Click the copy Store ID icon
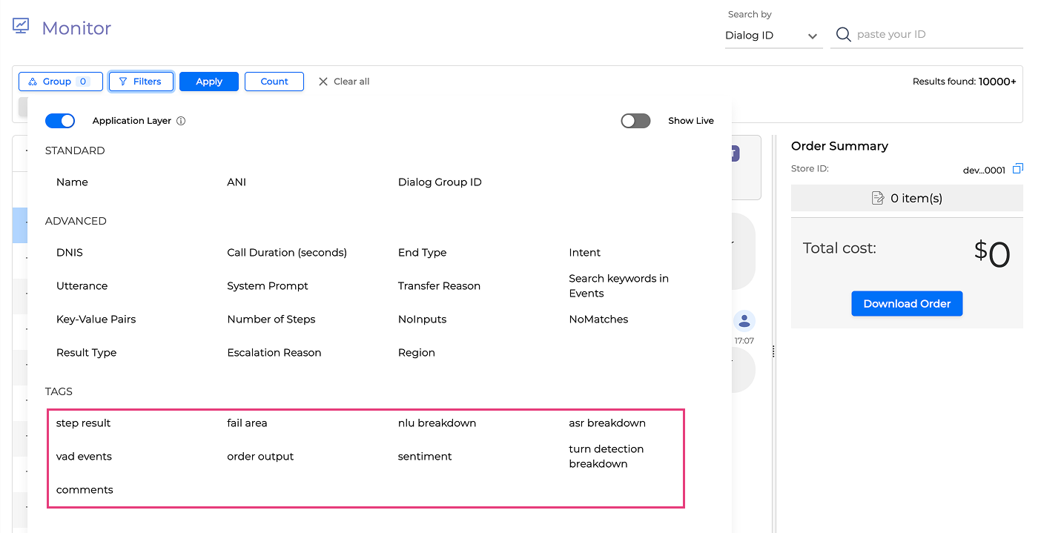Screen dimensions: 1041x533 [x=1017, y=169]
